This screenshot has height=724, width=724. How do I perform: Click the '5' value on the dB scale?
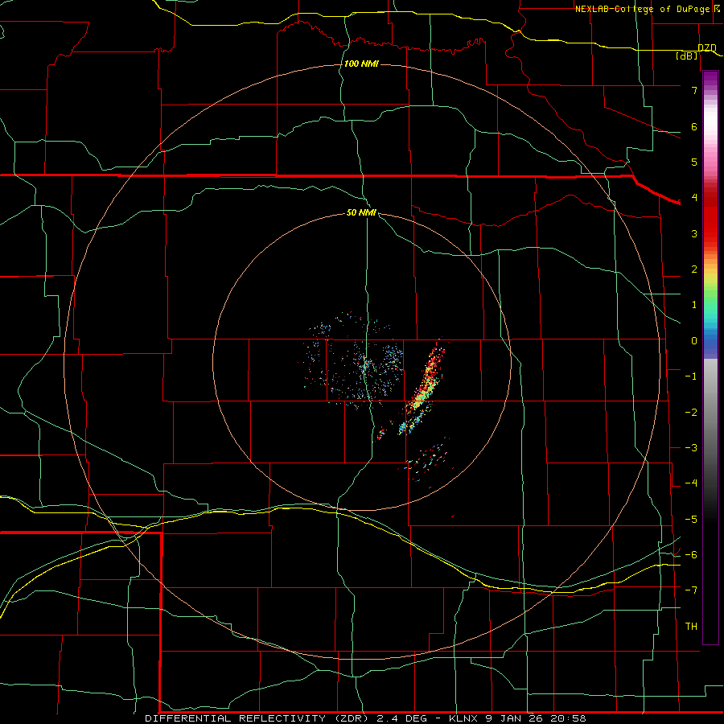click(x=694, y=162)
